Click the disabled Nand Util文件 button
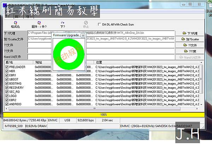The image size is (212, 148). (190, 57)
